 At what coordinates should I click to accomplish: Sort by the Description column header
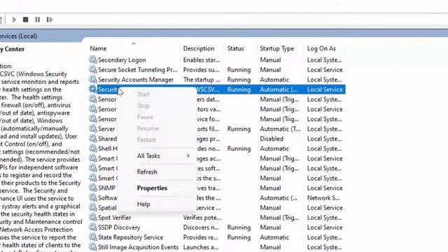(x=199, y=48)
